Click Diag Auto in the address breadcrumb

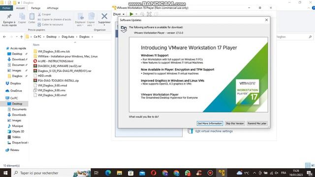coord(68,37)
